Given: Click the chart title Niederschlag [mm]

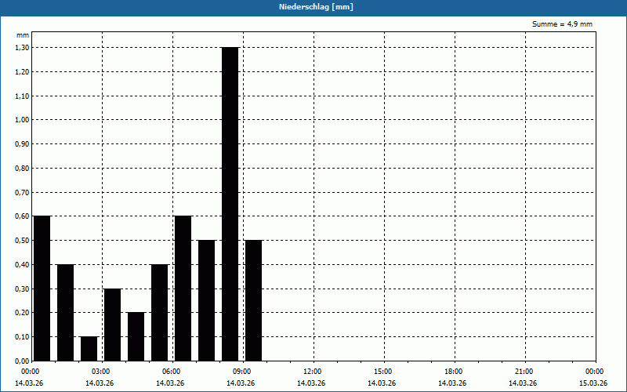Looking at the screenshot, I should 313,7.
